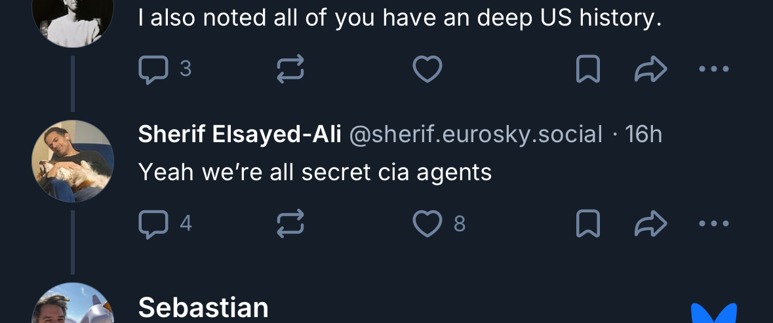
Task: Reply to Sherif's secret cia agents post
Action: pyautogui.click(x=153, y=224)
